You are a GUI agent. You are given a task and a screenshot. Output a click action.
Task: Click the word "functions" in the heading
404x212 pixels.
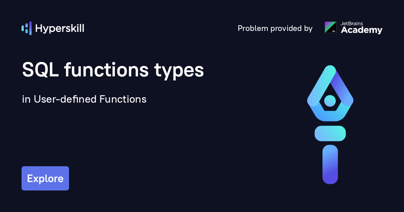tap(106, 71)
